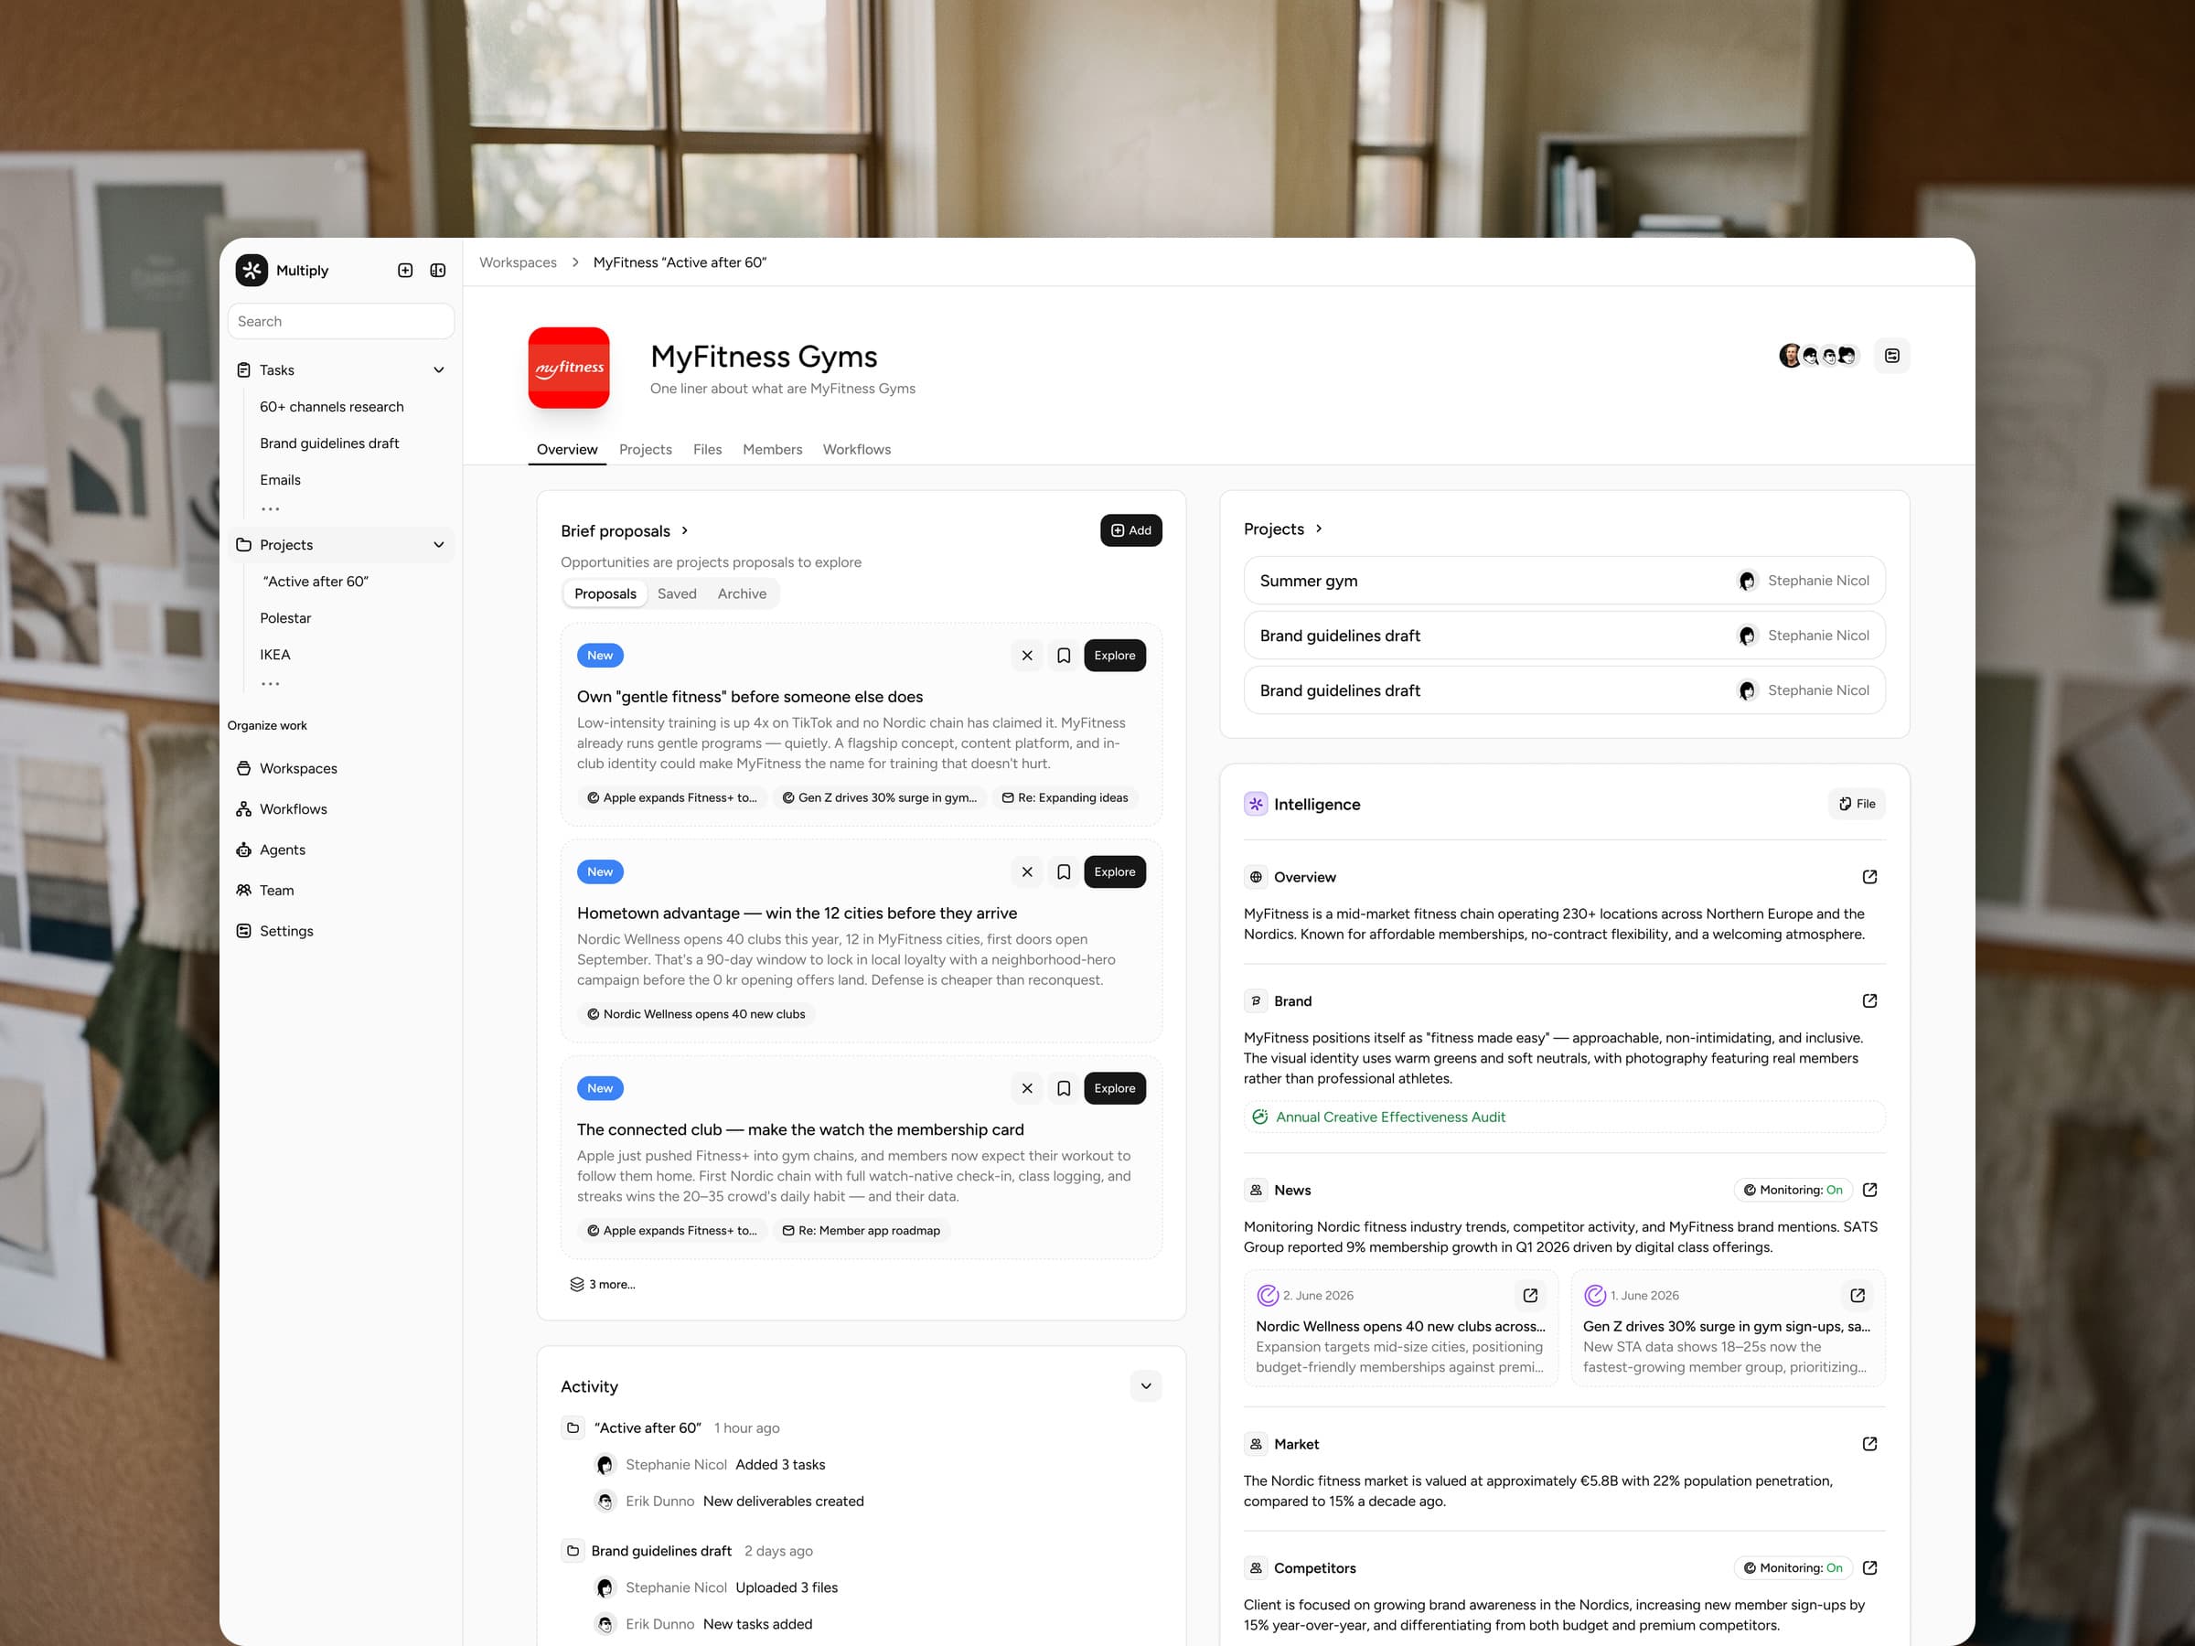
Task: Focus the Search field
Action: (x=340, y=322)
